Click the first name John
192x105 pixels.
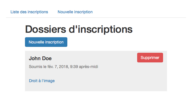(34, 58)
